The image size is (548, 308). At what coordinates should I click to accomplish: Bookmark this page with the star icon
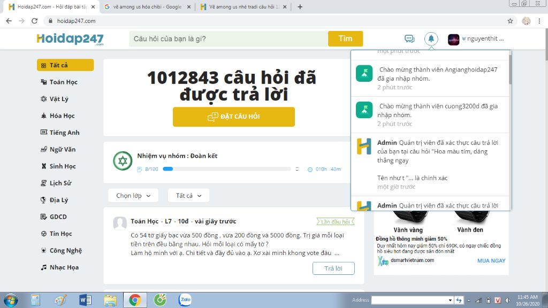510,21
